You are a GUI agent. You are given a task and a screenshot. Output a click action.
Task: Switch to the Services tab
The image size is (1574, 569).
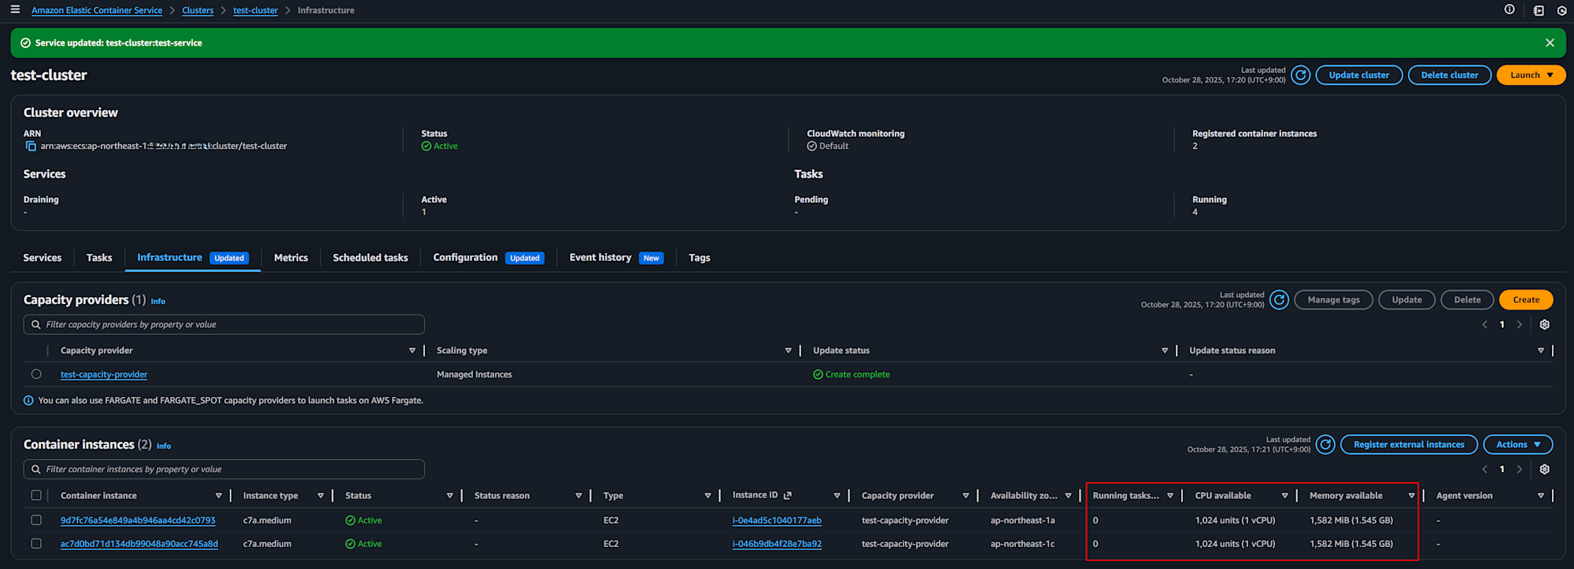(x=42, y=258)
